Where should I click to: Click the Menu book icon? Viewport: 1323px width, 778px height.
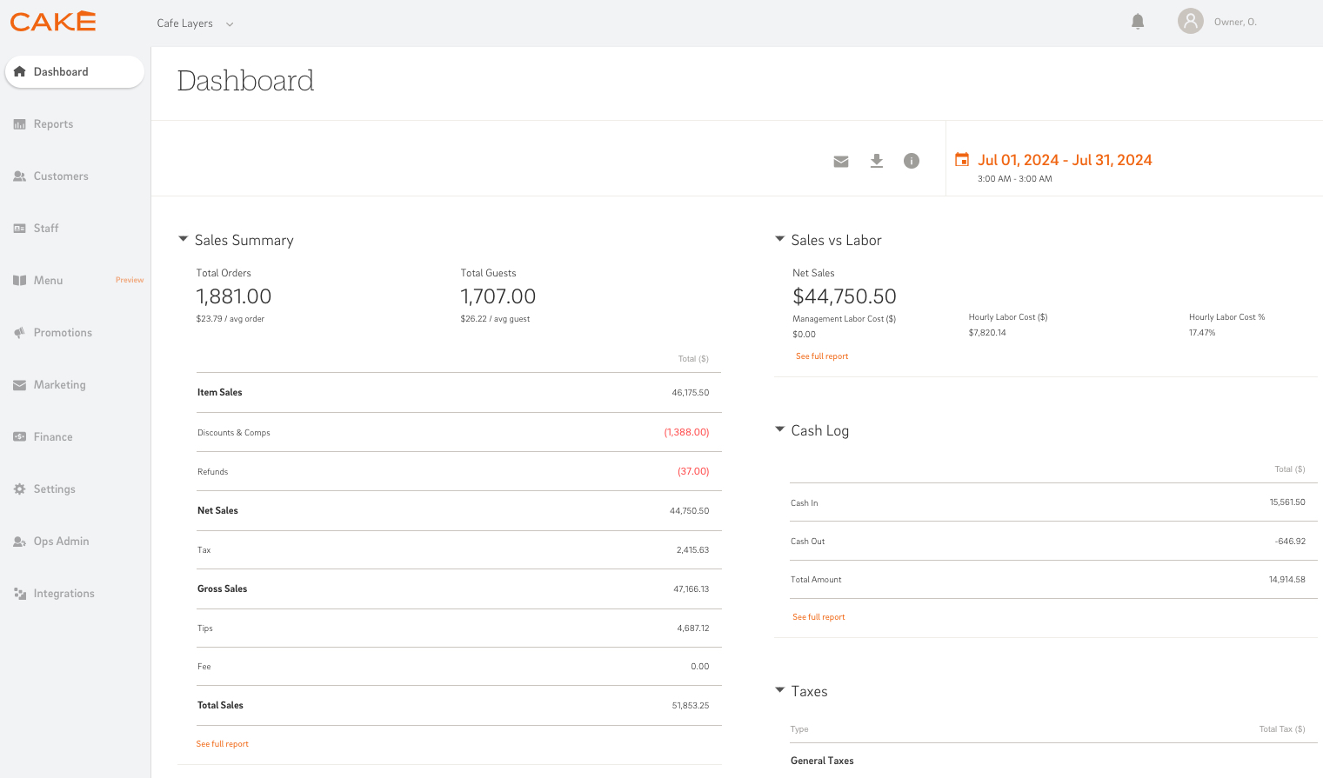pos(19,281)
